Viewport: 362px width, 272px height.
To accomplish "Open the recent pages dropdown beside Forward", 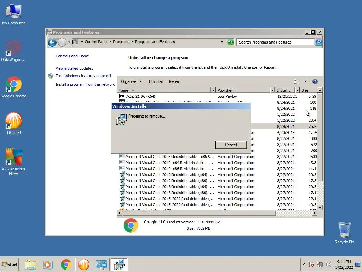I will (69, 42).
